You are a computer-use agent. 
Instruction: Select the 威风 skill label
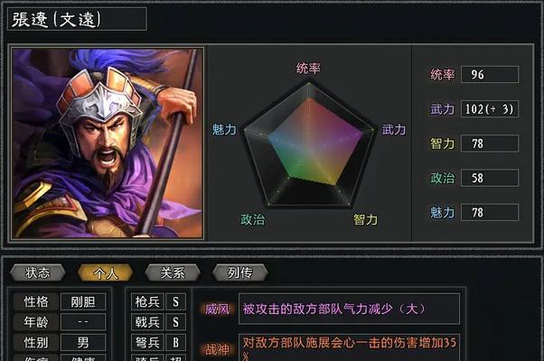click(x=217, y=309)
